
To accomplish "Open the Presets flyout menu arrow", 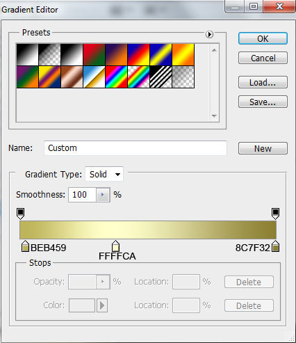I will click(209, 34).
